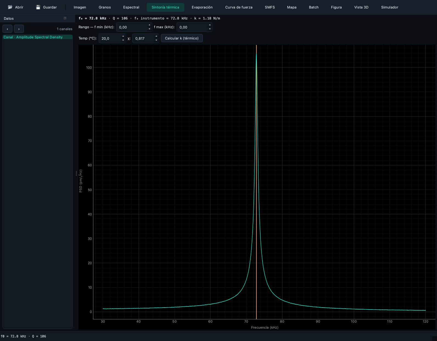The width and height of the screenshot is (437, 341).
Task: Open the Mapa tab
Action: coord(292,7)
